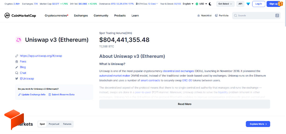Click the Cryptos 2.4M+ stat

[x=12, y=4]
